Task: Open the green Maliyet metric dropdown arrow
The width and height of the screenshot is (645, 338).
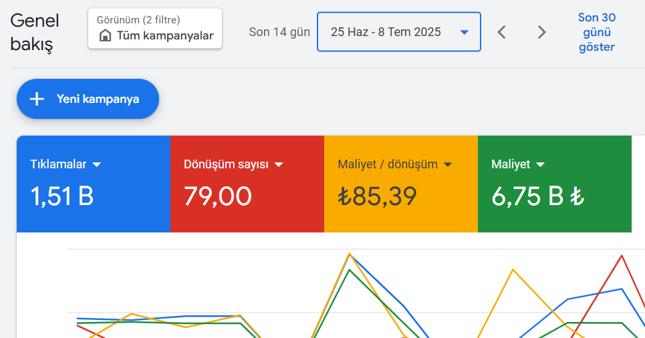Action: (540, 164)
